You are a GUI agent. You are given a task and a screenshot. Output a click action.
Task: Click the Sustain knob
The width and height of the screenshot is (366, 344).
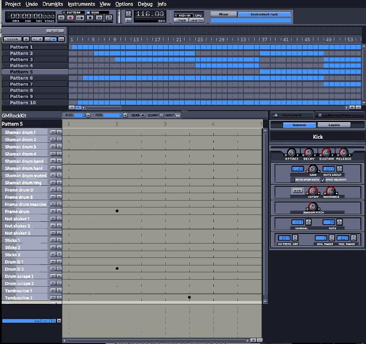tap(327, 153)
